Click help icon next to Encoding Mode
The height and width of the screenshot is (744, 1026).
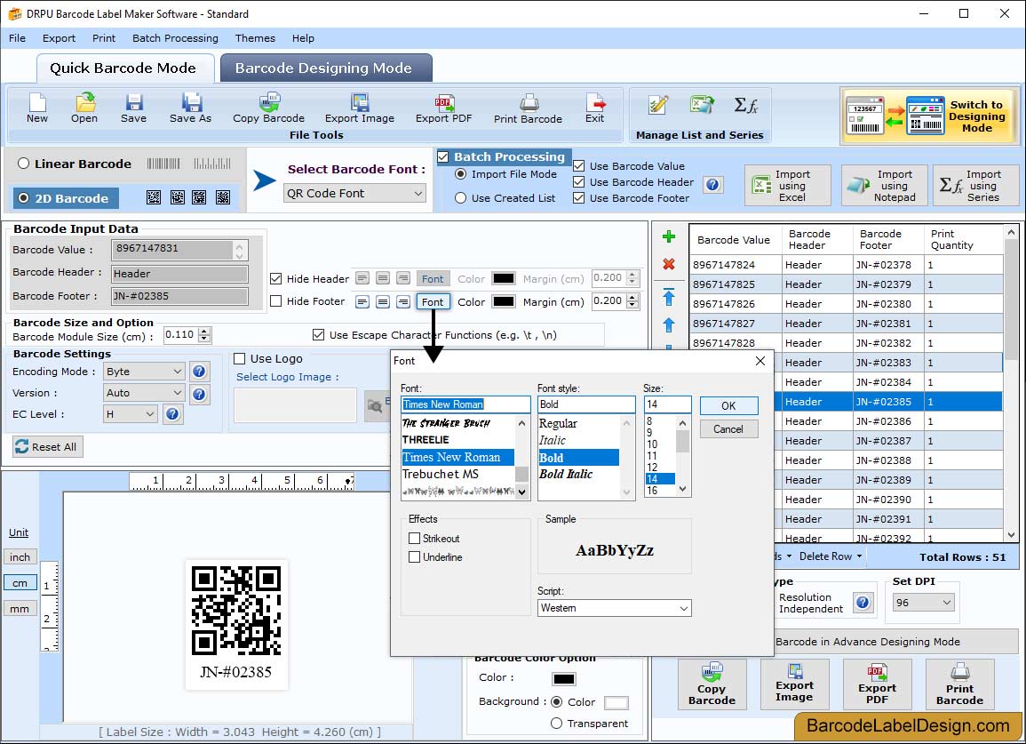(200, 372)
